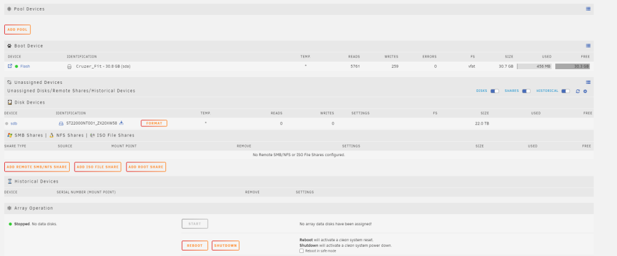617x256 pixels.
Task: Click the gray status dot beside sdb
Action: (x=7, y=123)
